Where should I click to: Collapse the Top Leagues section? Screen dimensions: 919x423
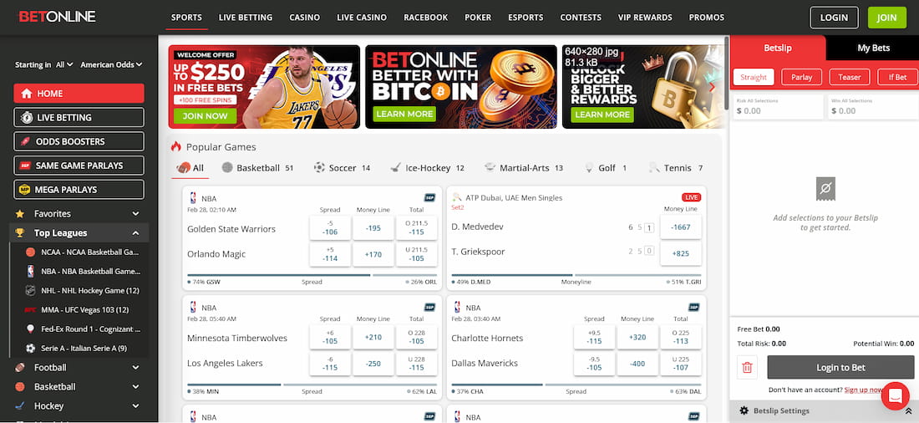pyautogui.click(x=136, y=233)
